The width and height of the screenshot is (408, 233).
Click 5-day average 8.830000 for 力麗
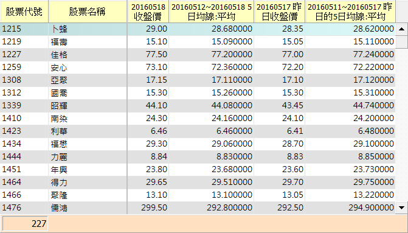point(235,156)
